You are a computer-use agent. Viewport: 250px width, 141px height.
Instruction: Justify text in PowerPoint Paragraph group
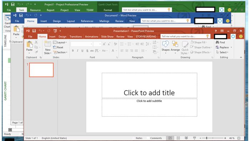click(x=136, y=50)
